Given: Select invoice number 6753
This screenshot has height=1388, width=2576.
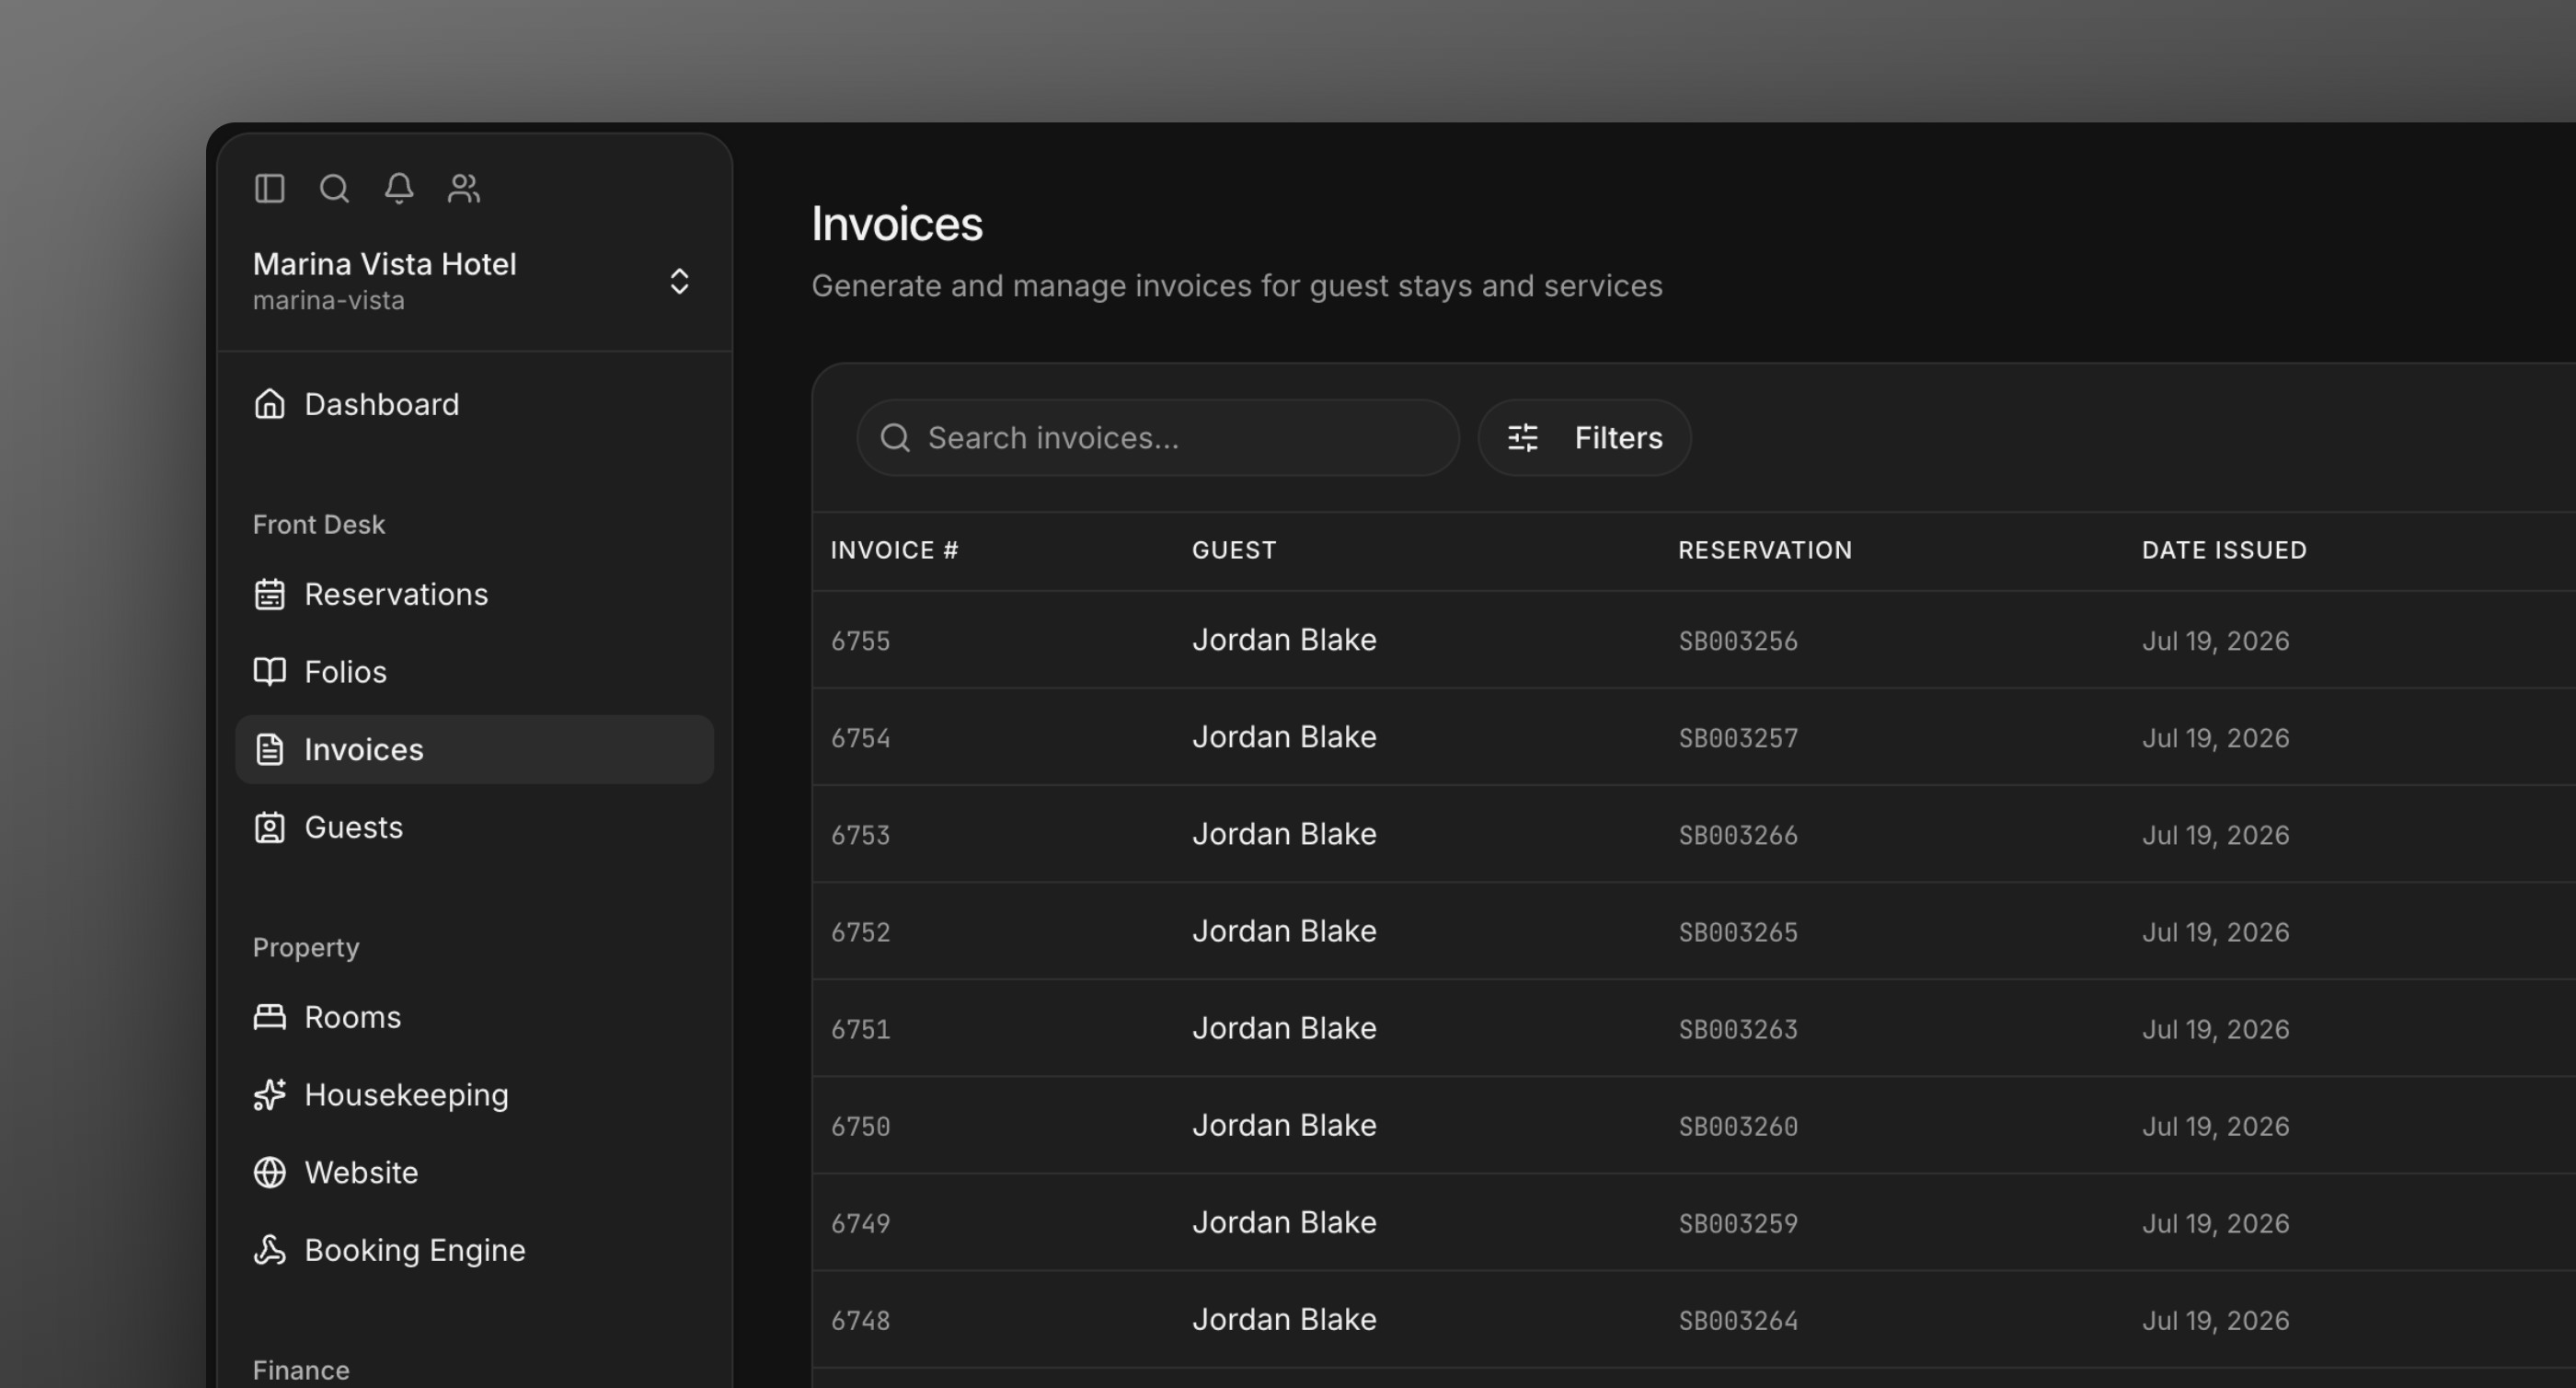Looking at the screenshot, I should tap(860, 835).
